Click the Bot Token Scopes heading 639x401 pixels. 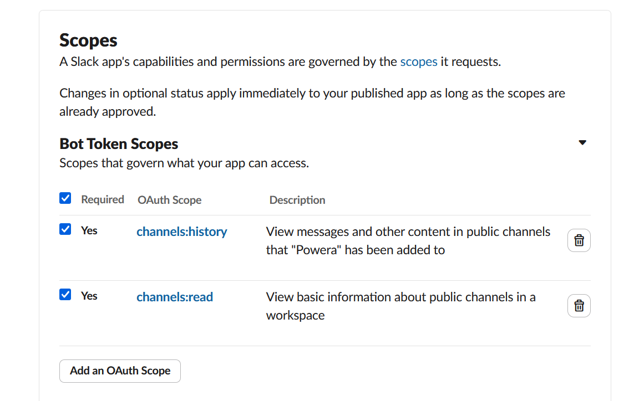point(119,144)
